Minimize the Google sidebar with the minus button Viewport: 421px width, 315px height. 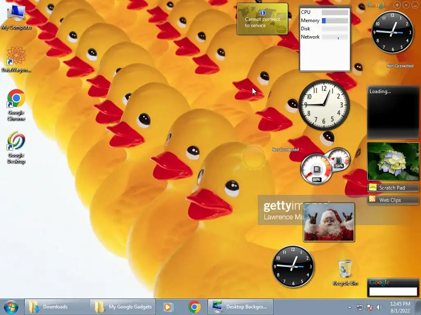pyautogui.click(x=415, y=5)
